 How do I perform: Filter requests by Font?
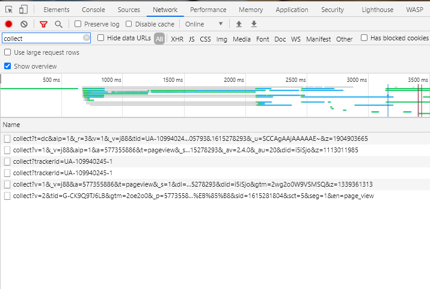click(262, 39)
